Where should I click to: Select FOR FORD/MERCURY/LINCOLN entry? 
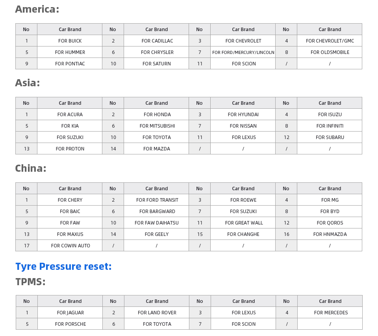click(x=243, y=52)
